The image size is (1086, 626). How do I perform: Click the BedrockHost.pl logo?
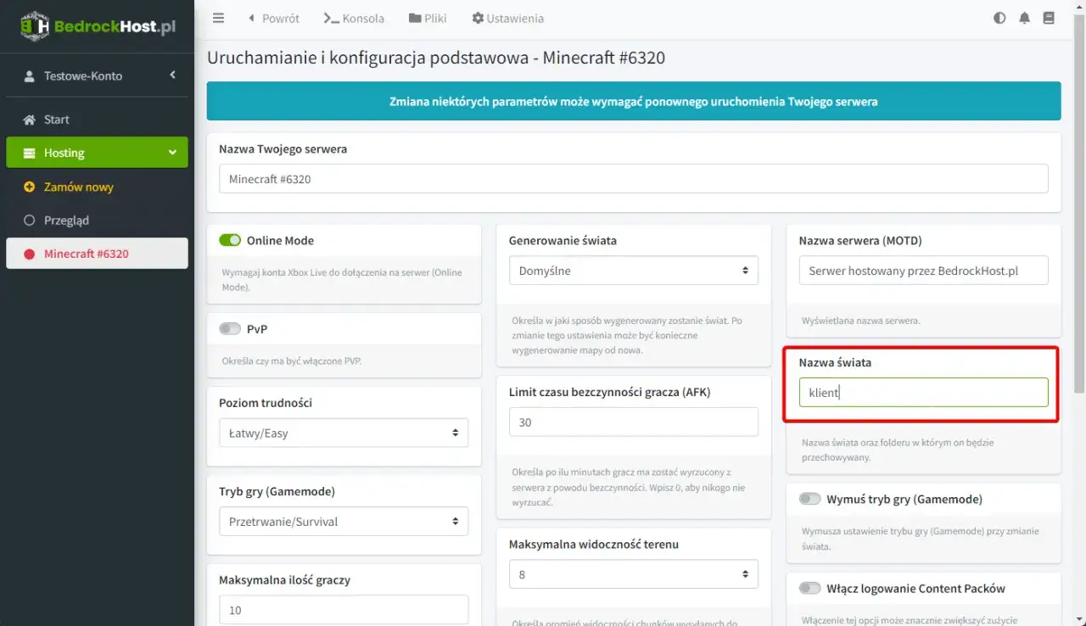tap(98, 25)
